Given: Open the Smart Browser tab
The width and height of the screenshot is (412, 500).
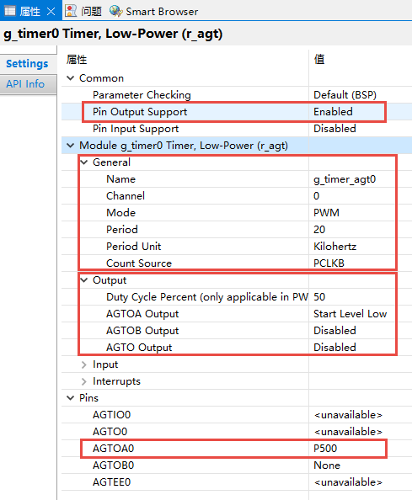Looking at the screenshot, I should tap(162, 12).
